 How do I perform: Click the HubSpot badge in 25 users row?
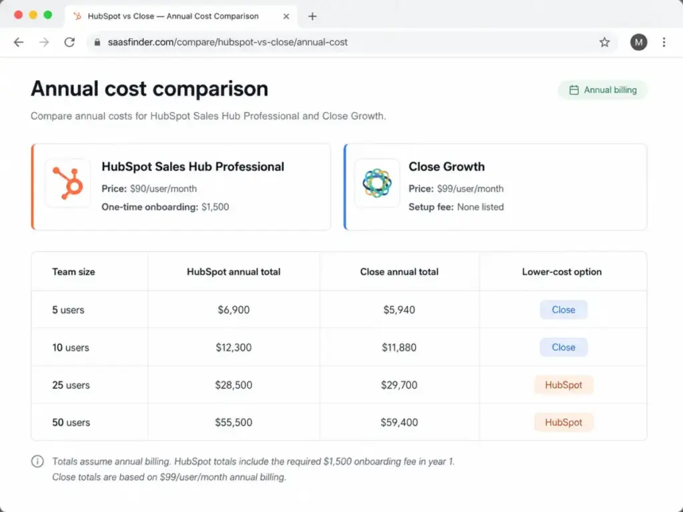(563, 385)
